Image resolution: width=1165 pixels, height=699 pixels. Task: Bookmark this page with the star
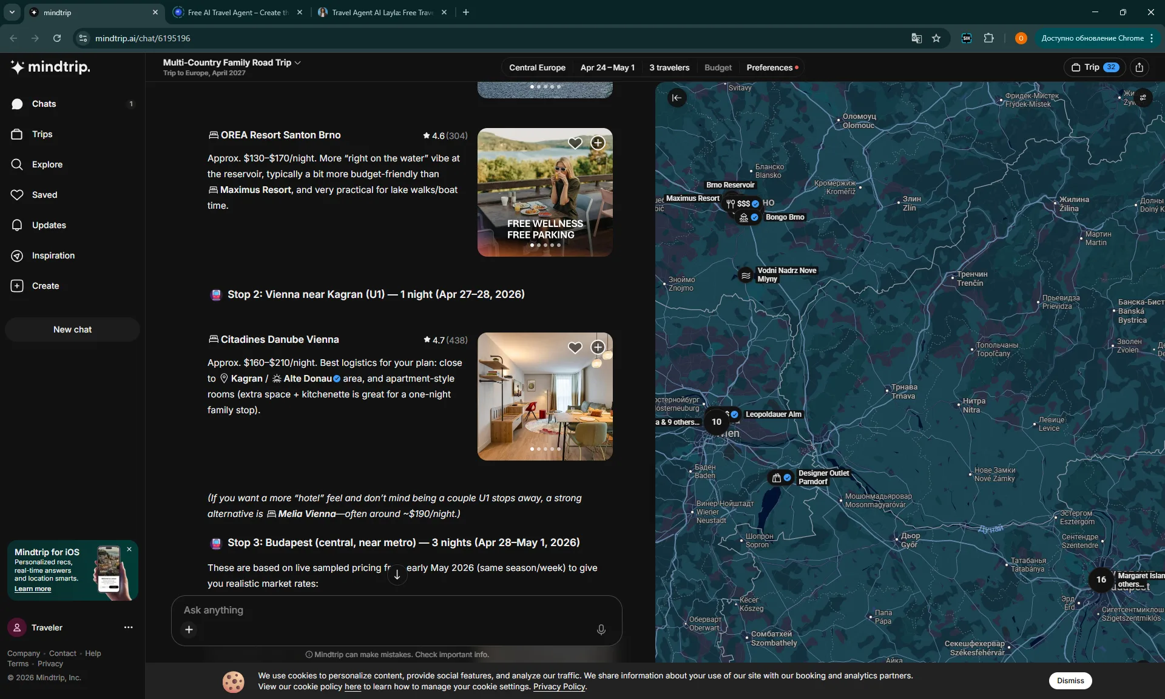click(936, 38)
